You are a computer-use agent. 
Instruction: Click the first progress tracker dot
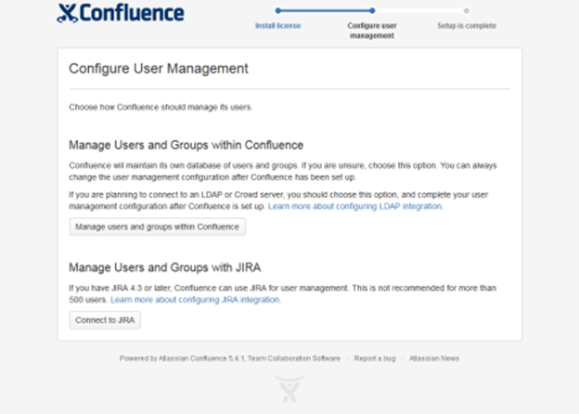278,11
